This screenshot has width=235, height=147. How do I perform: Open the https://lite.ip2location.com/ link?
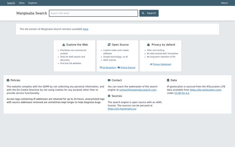[206, 90]
